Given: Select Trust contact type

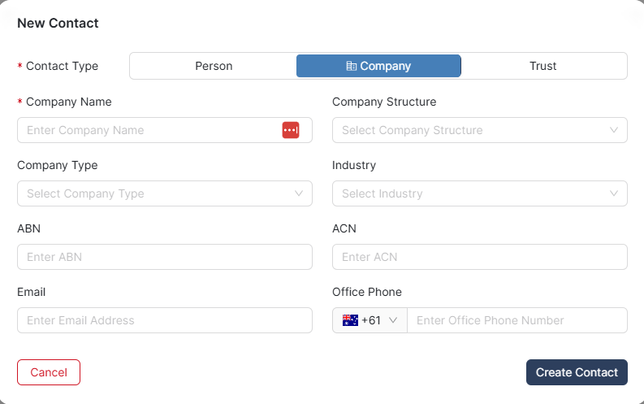Looking at the screenshot, I should (x=543, y=66).
